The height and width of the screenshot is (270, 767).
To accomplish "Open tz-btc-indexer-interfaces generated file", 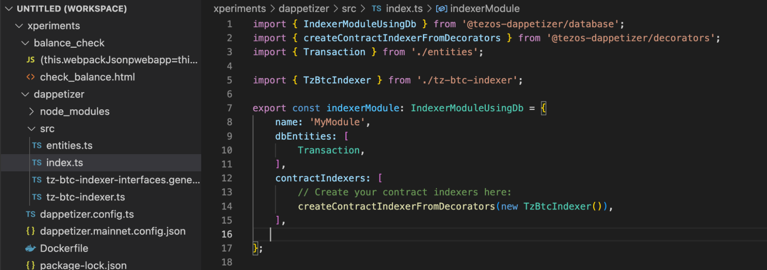I will click(x=123, y=180).
